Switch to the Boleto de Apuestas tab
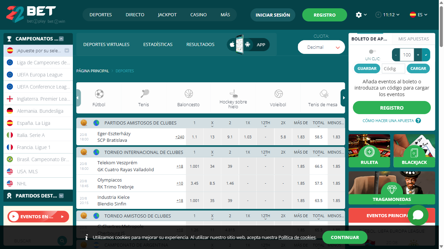This screenshot has height=249, width=444. [370, 39]
